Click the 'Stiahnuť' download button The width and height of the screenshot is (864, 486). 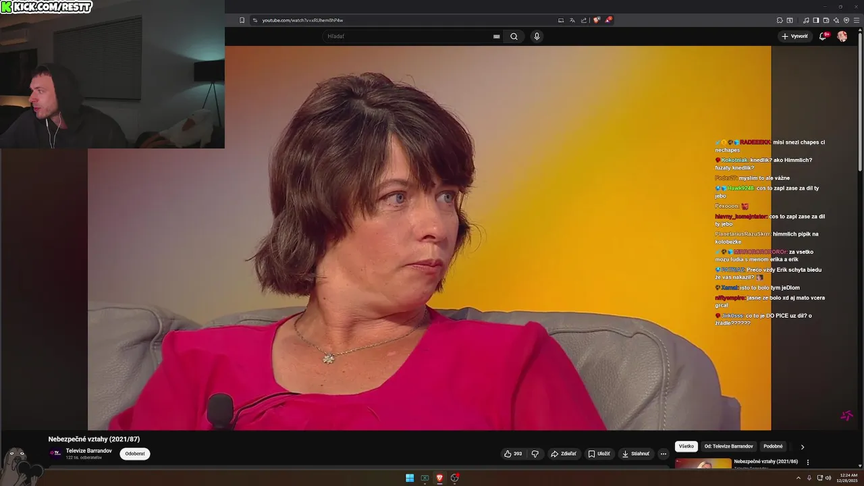(x=636, y=454)
